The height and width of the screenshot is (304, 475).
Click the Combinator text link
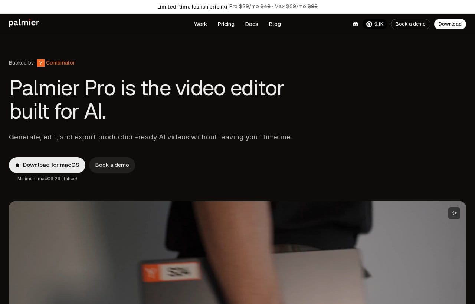pyautogui.click(x=60, y=63)
